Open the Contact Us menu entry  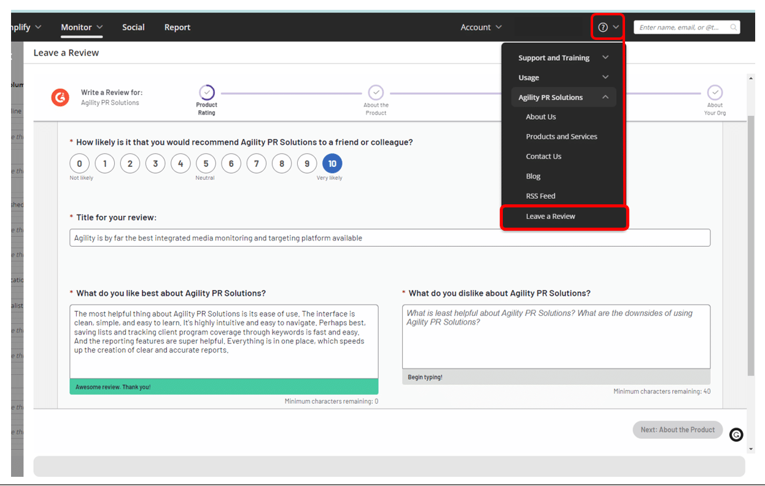coord(543,156)
